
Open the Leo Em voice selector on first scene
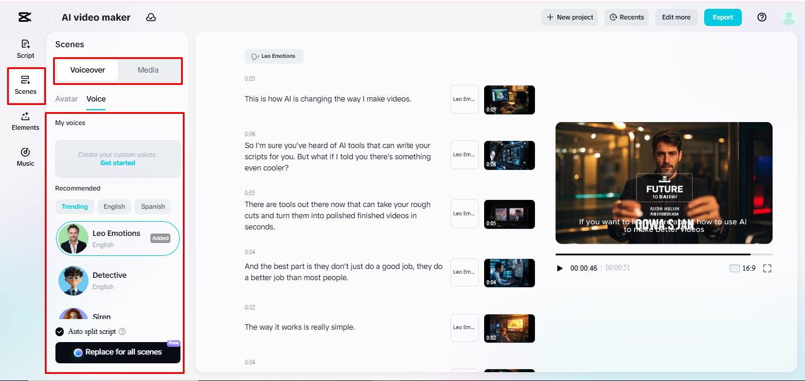[x=464, y=100]
